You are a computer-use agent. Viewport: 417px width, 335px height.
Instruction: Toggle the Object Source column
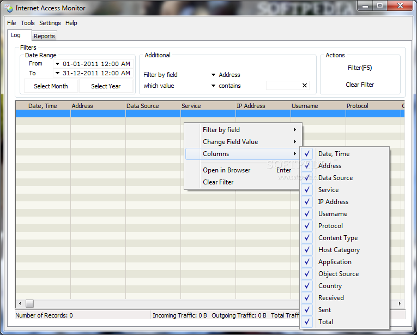pos(307,273)
